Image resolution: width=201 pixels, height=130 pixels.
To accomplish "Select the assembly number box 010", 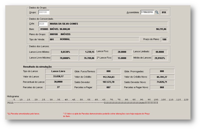I will (164, 12).
